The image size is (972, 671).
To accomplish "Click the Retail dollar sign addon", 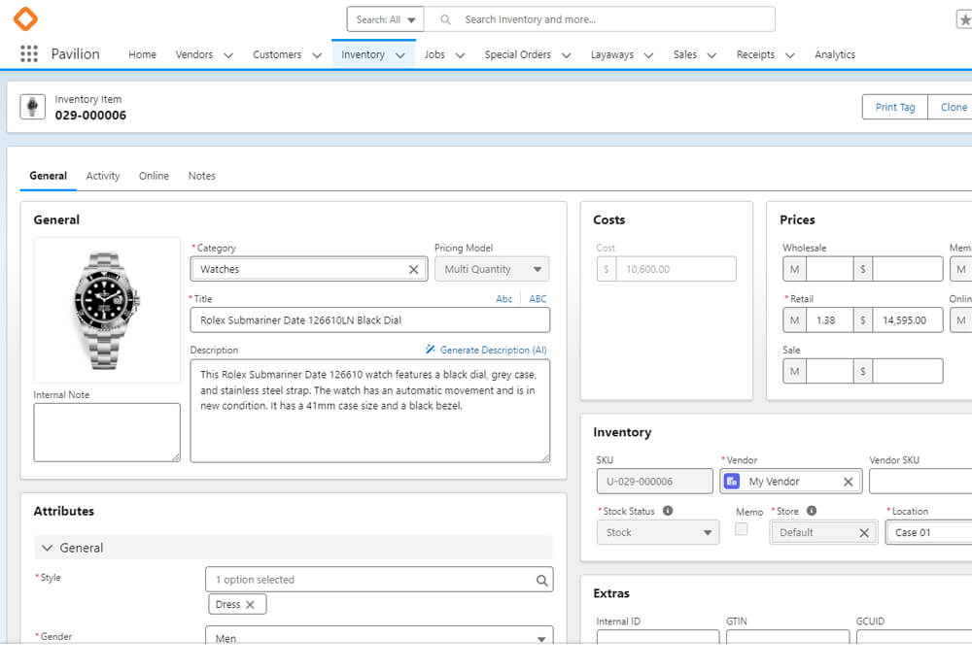I will (x=862, y=320).
